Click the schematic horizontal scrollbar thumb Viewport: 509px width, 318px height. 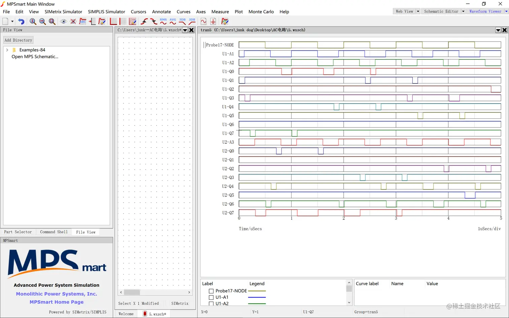pyautogui.click(x=132, y=292)
